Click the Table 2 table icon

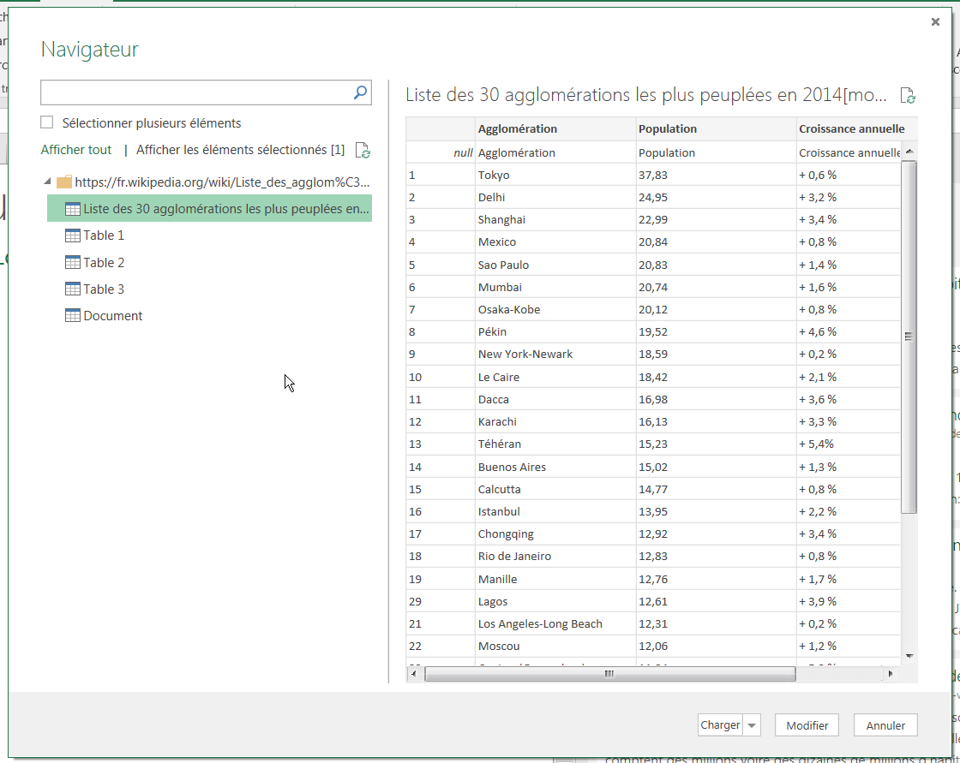point(73,263)
